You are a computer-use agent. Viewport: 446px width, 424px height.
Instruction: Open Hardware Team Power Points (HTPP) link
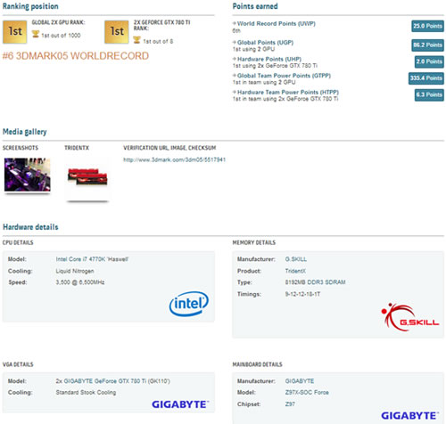(x=288, y=93)
